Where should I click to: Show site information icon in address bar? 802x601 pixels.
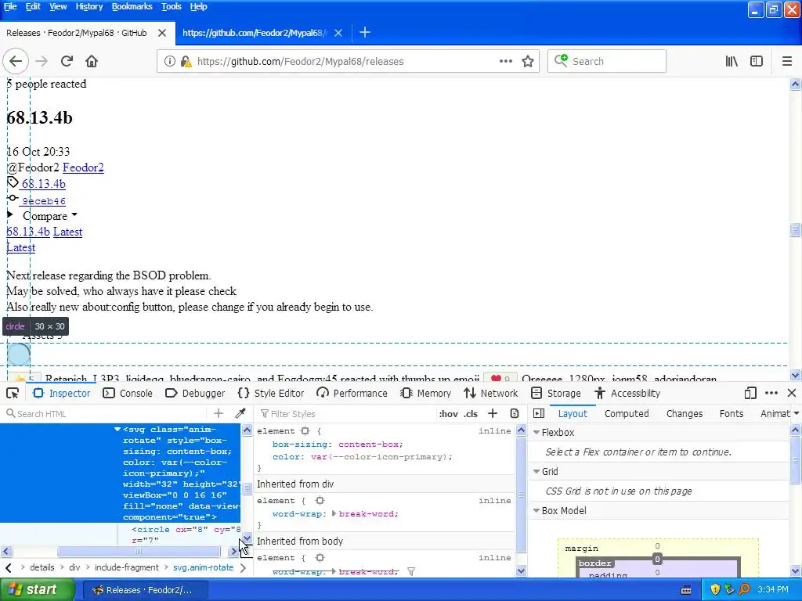[169, 61]
